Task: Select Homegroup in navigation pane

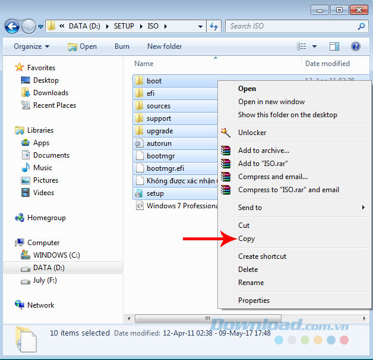Action: point(40,218)
